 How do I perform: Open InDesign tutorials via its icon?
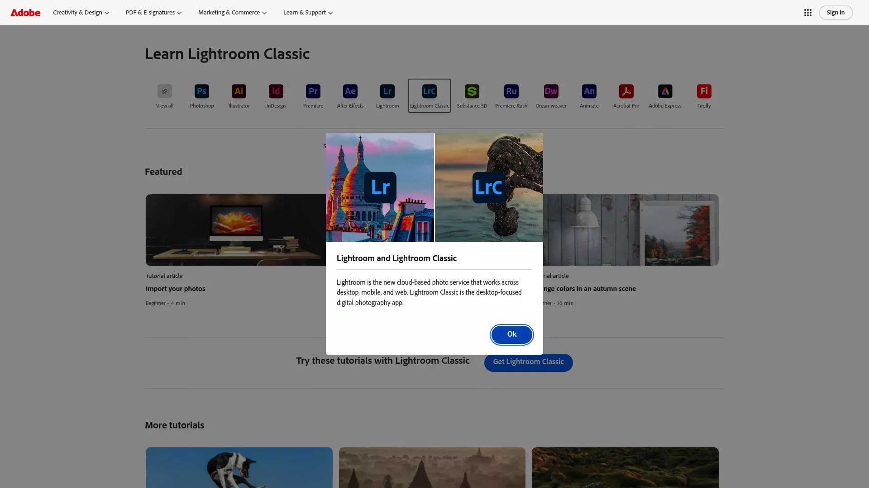click(x=276, y=91)
